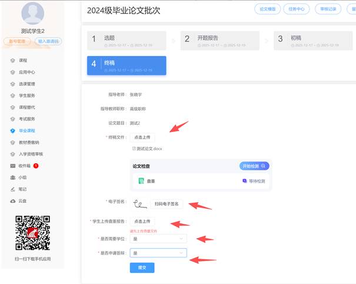Open 笔记 notes icon in sidebar

coord(12,189)
